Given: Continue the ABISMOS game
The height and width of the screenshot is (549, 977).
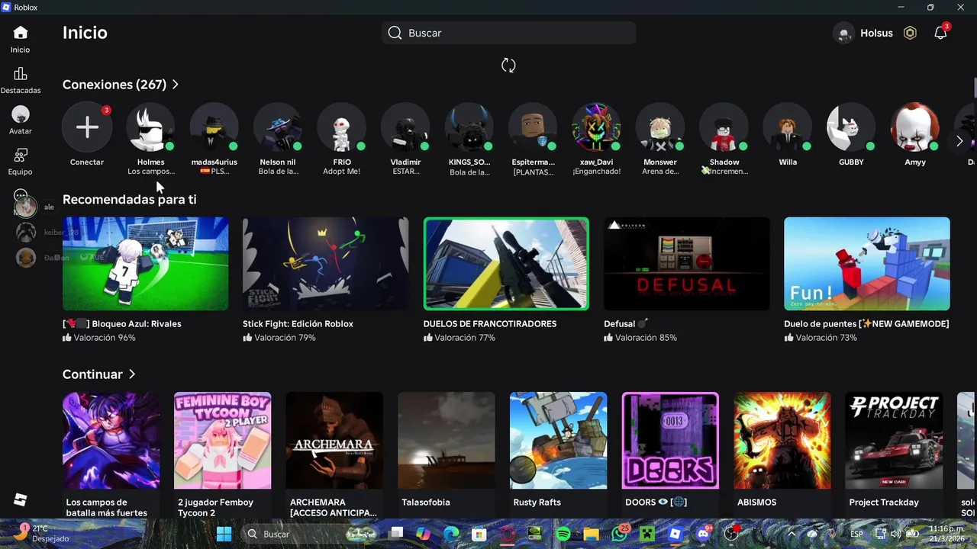Looking at the screenshot, I should [782, 441].
